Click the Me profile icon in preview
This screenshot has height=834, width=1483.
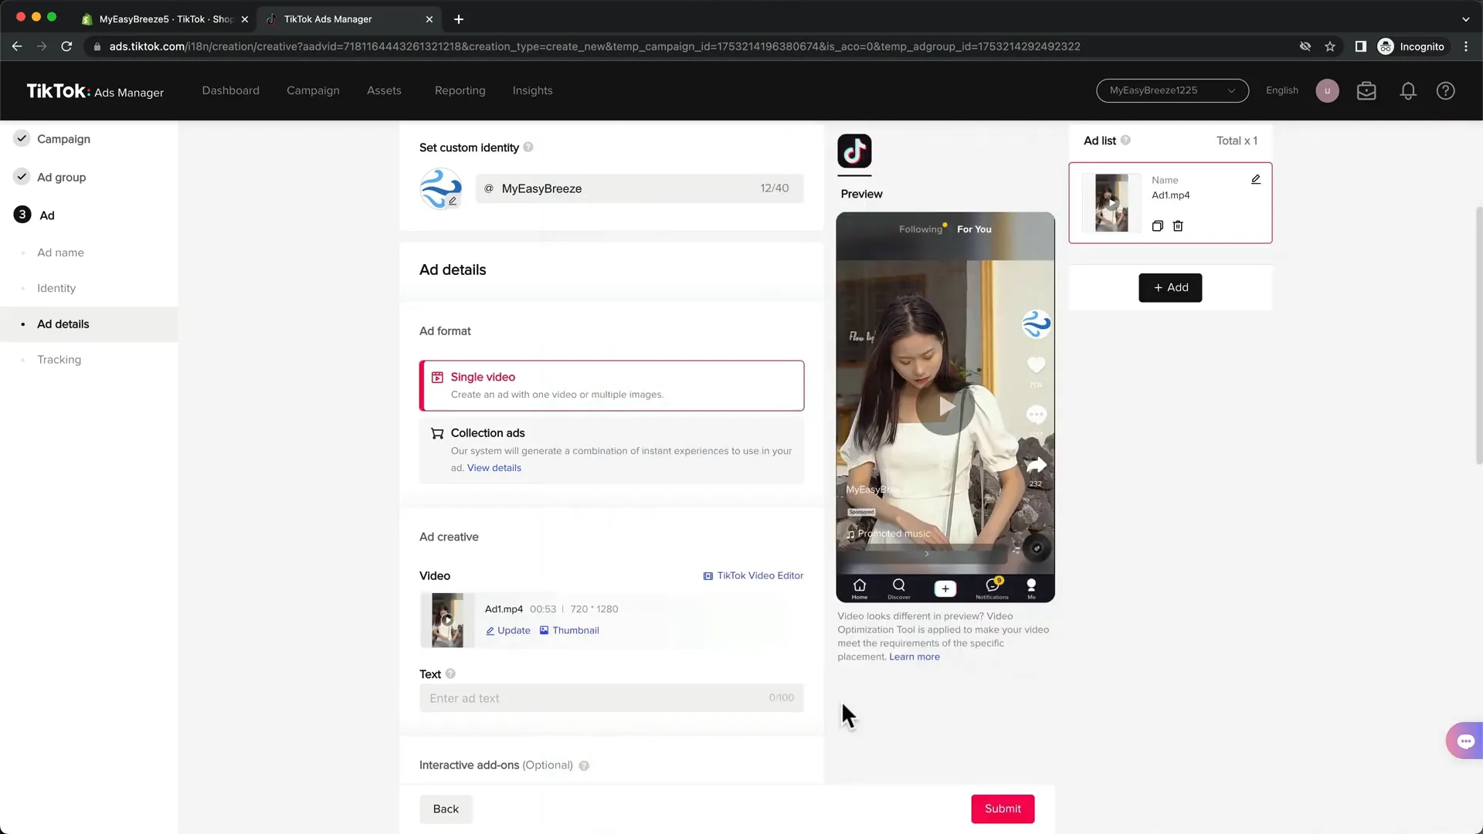coord(1031,588)
